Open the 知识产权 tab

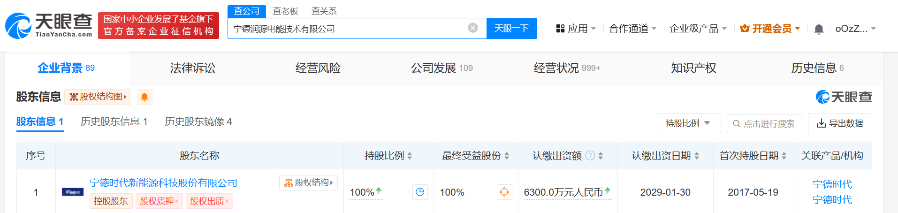[x=693, y=68]
